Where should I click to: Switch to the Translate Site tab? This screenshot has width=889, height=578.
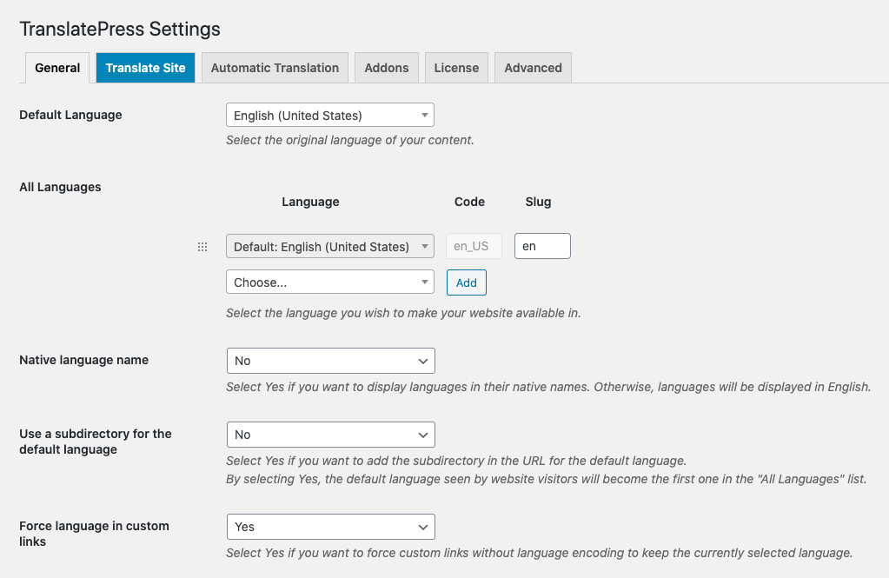(145, 68)
